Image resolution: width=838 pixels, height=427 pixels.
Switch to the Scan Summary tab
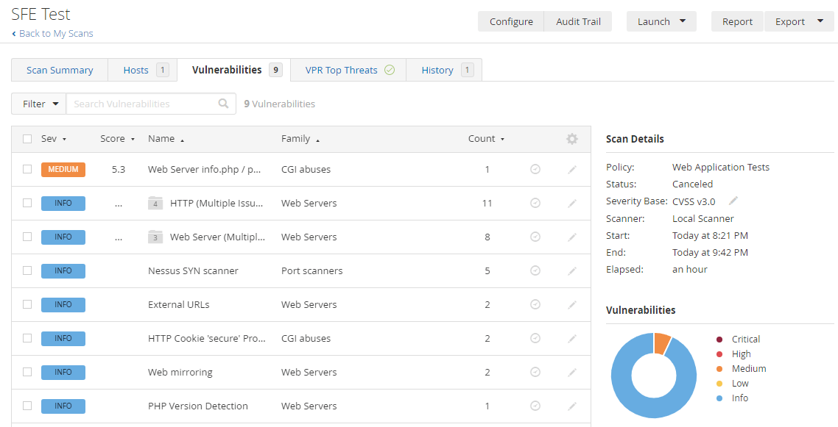[60, 70]
